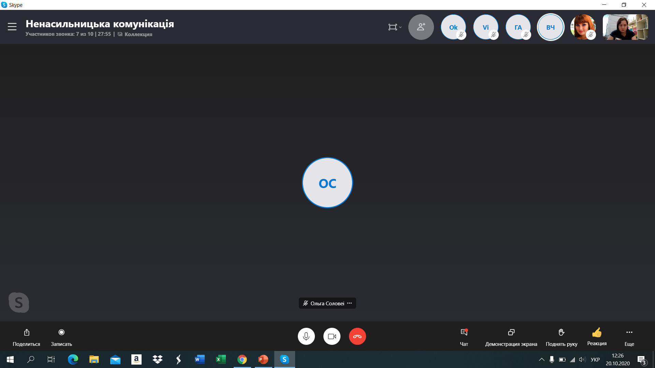Show hidden icons in system tray
The height and width of the screenshot is (368, 655).
point(541,359)
